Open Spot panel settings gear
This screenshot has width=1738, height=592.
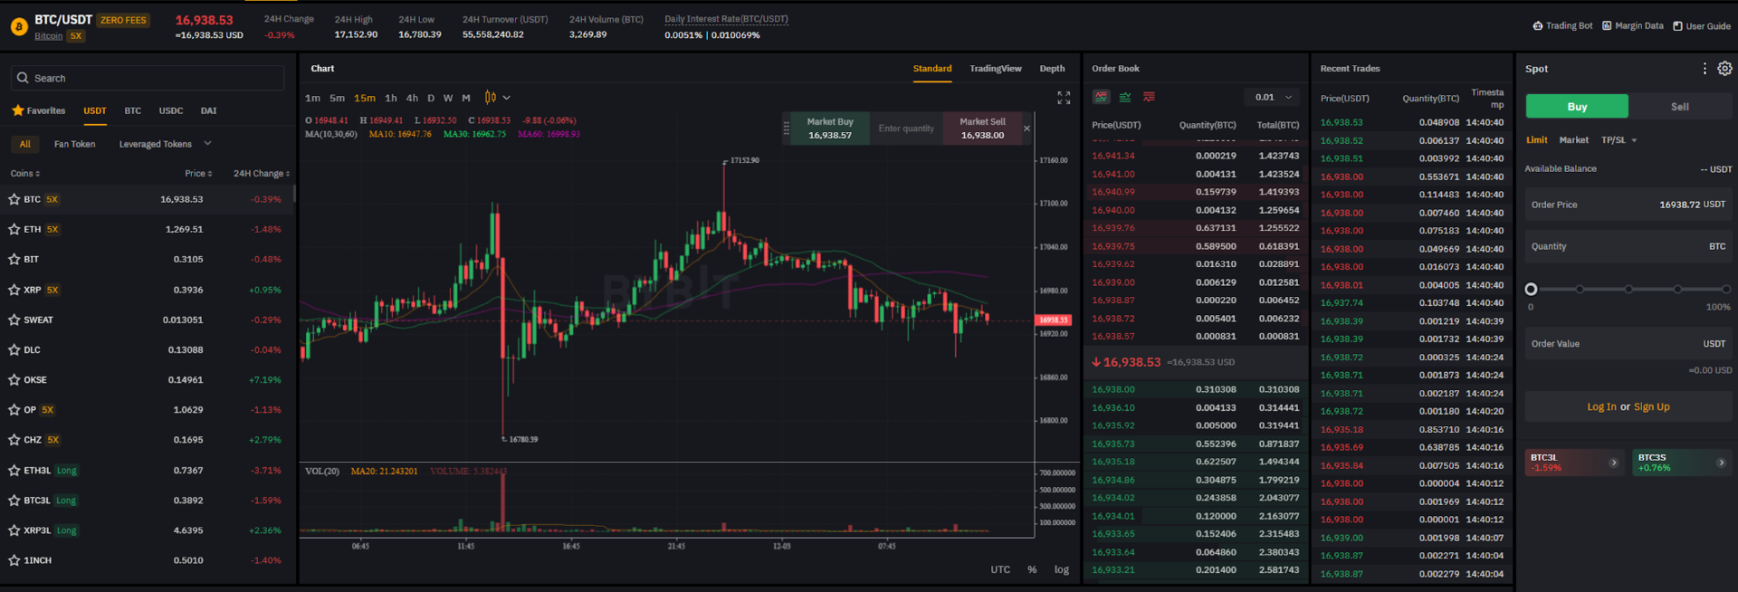(x=1724, y=69)
